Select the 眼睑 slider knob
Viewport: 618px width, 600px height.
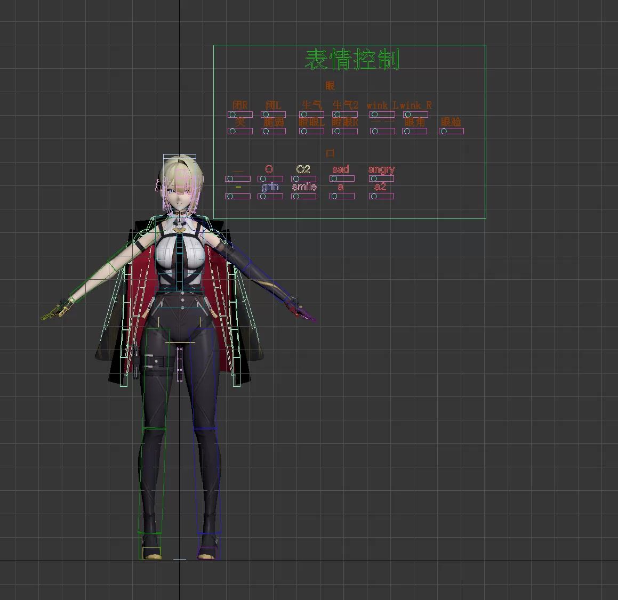(x=444, y=131)
